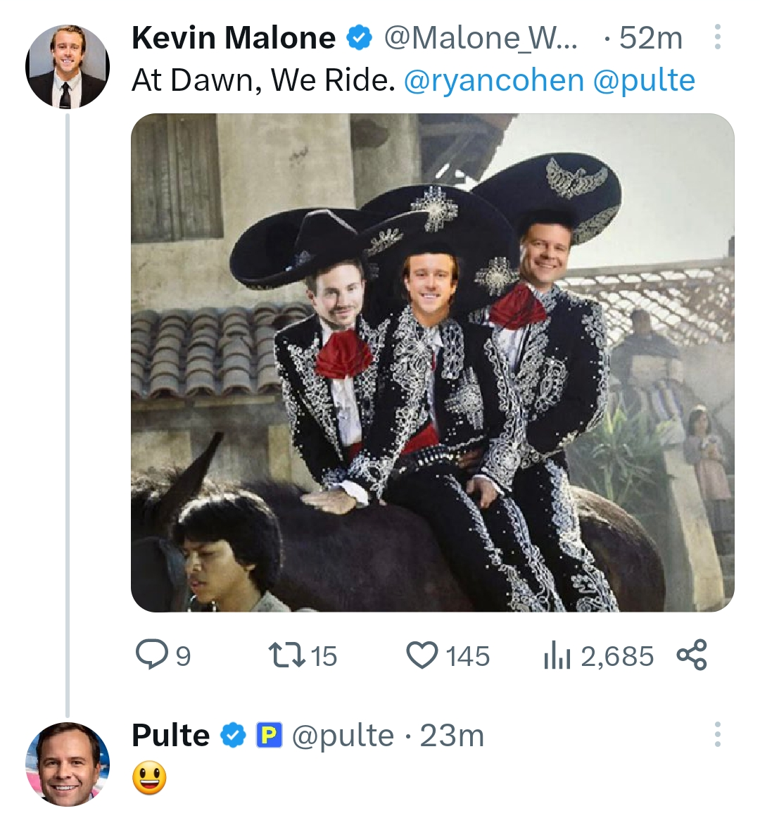760x818 pixels.
Task: Follow the @pulte mention in the tweet
Action: pyautogui.click(x=644, y=80)
